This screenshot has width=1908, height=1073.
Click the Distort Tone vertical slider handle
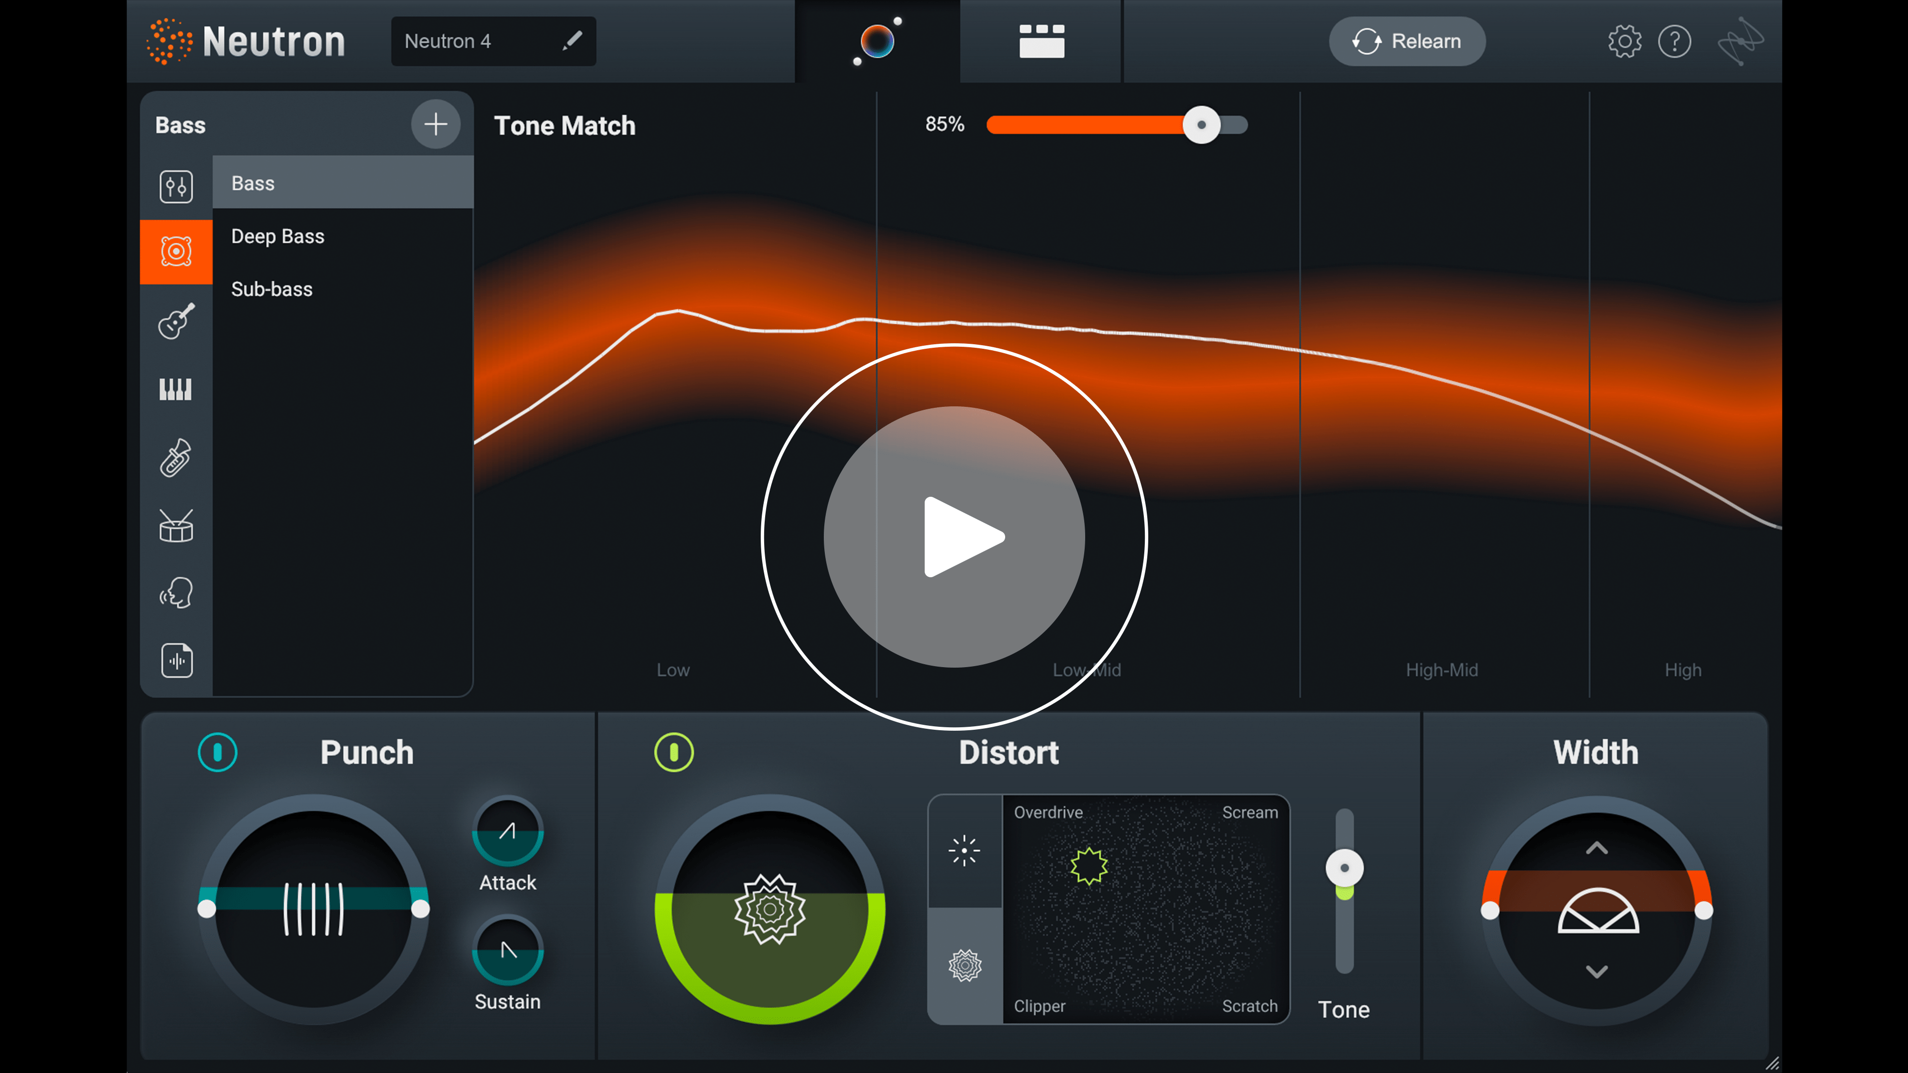pyautogui.click(x=1345, y=868)
